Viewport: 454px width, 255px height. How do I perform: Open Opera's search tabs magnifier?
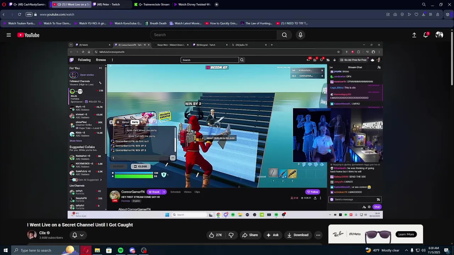(424, 5)
